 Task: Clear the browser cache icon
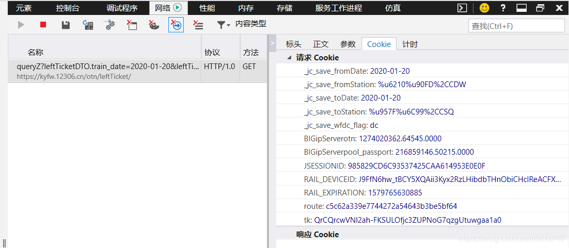point(132,25)
